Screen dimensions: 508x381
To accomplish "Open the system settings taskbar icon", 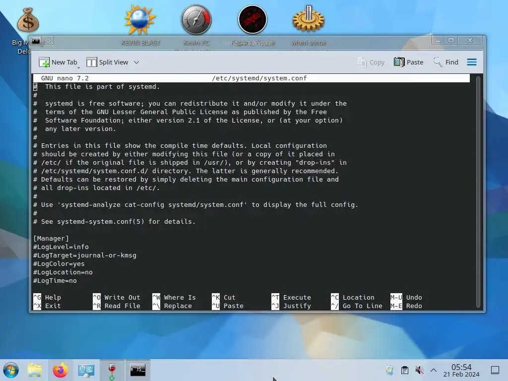I will 86,370.
